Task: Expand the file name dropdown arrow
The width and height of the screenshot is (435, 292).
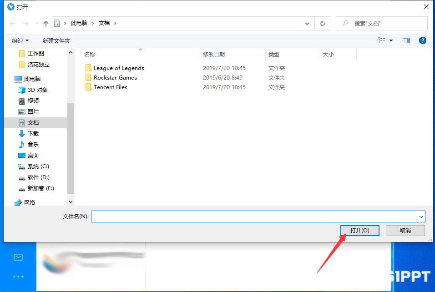Action: tap(421, 216)
